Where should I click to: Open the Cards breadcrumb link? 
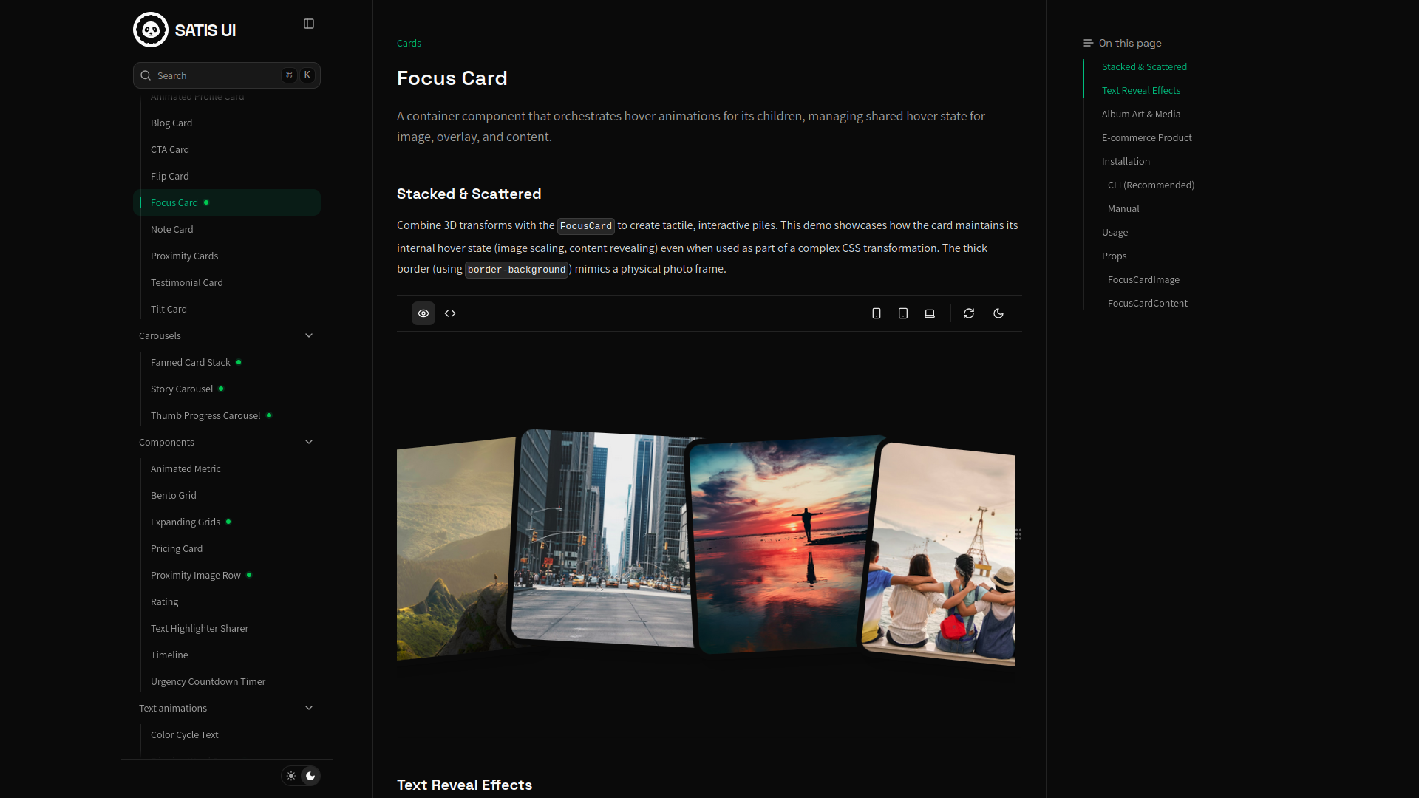(408, 43)
